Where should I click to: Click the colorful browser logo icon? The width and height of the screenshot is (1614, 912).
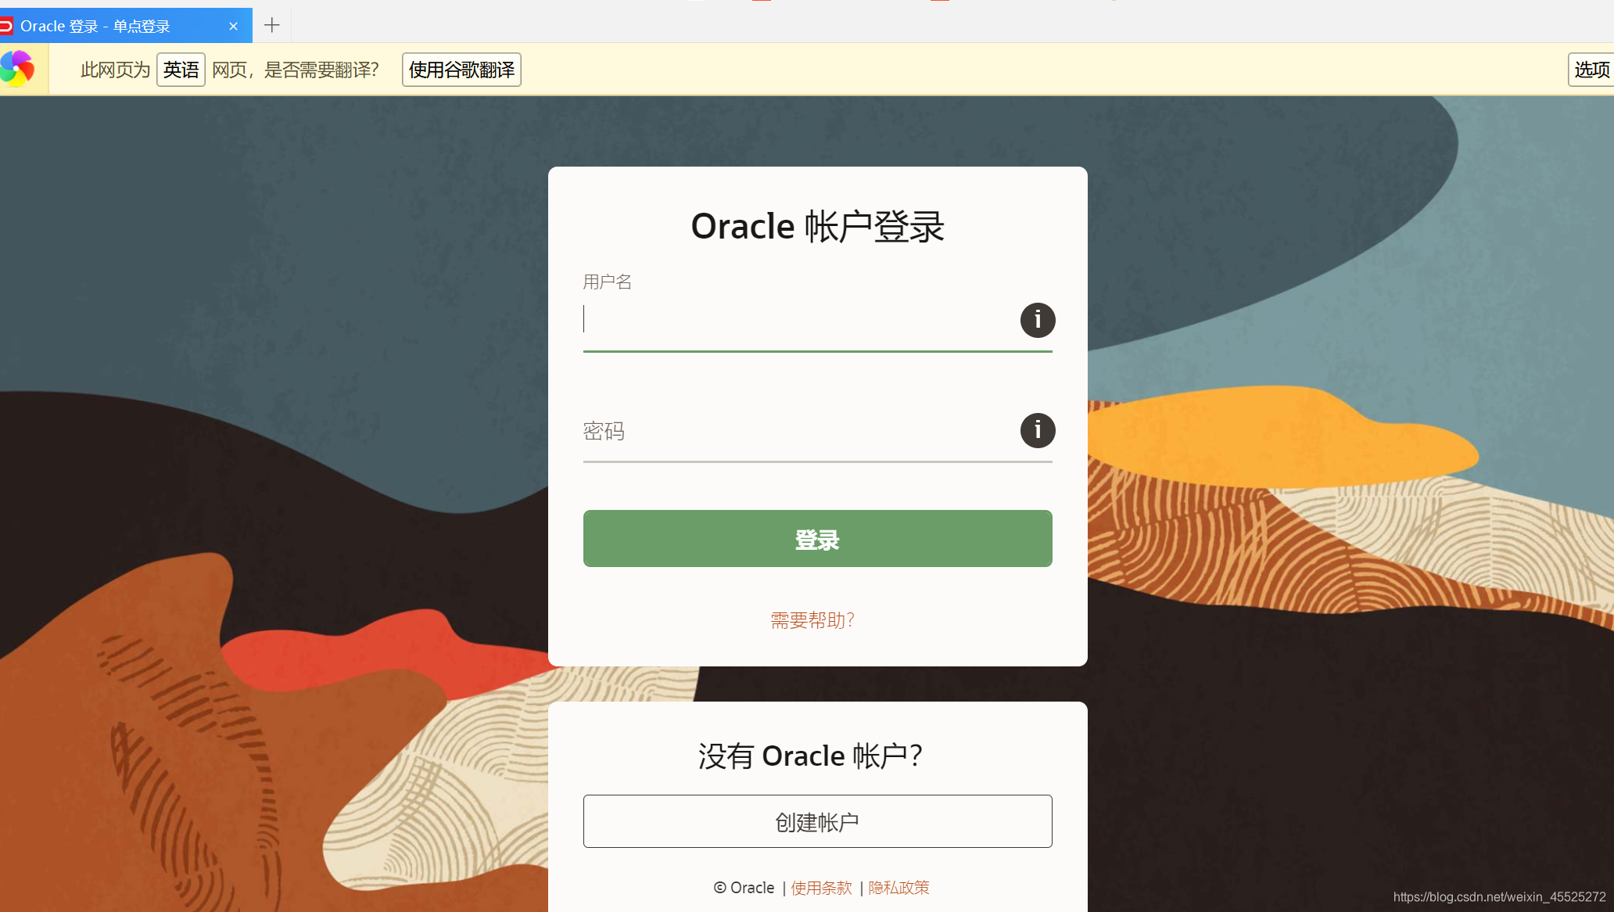coord(17,69)
